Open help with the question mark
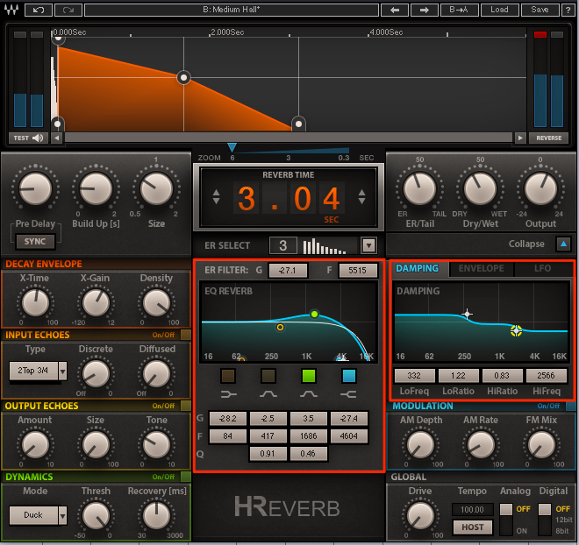 568,10
